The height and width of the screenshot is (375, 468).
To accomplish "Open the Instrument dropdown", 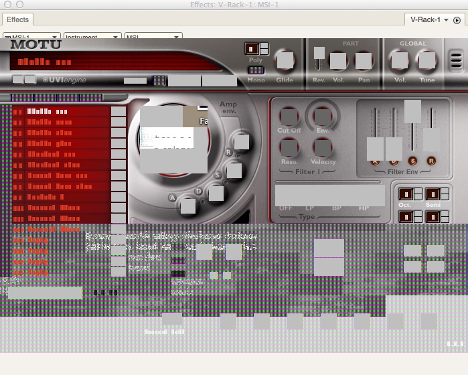I will (92, 36).
